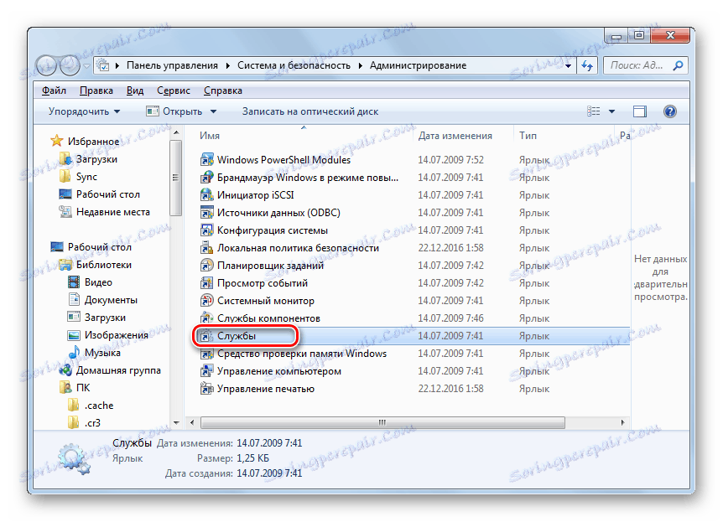
Task: Open recent pages dropdown beside navigation buttons
Action: [86, 66]
